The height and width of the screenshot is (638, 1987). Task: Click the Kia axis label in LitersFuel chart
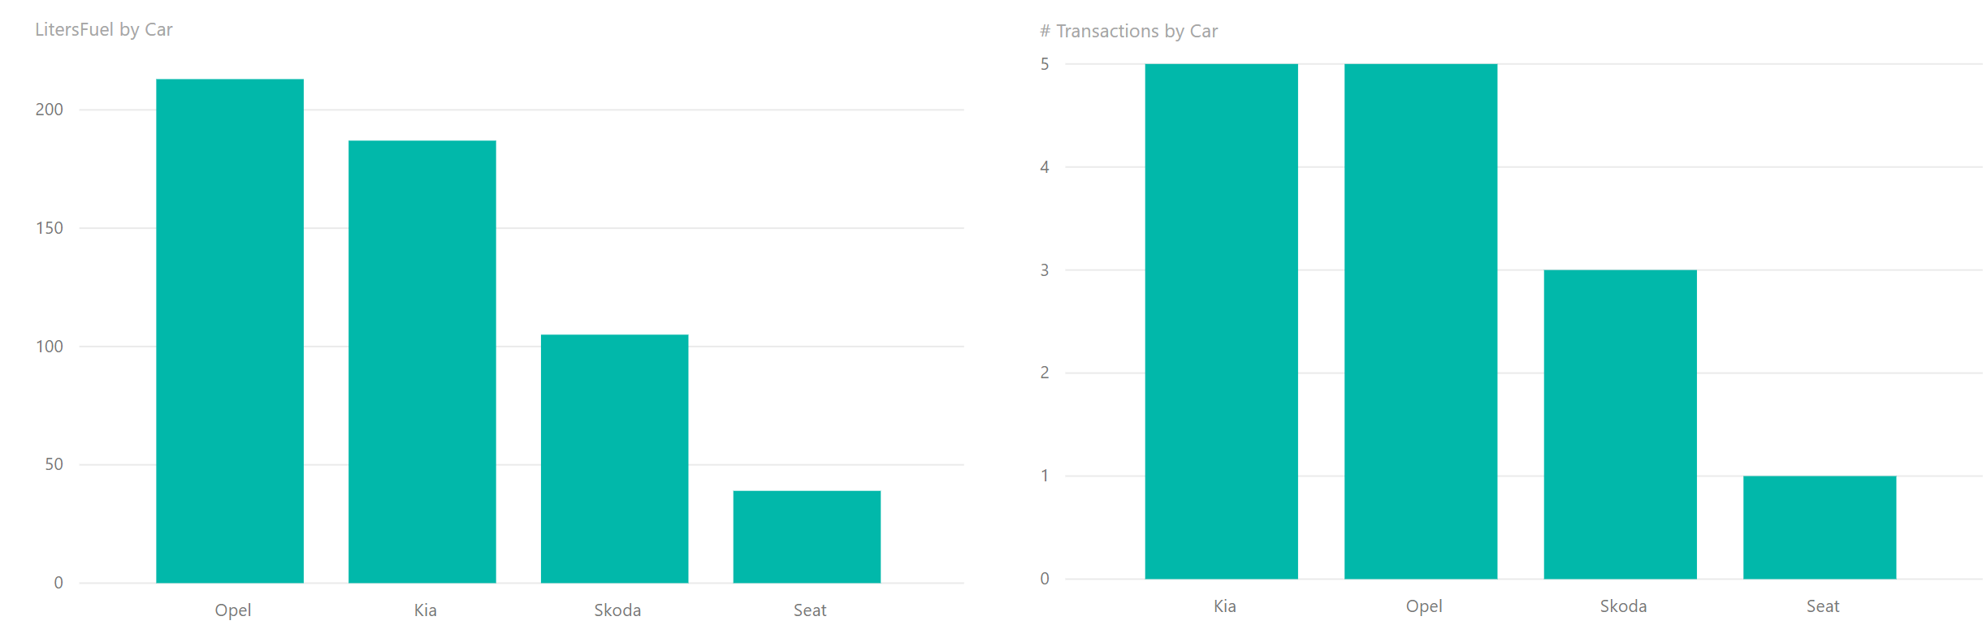(x=425, y=610)
